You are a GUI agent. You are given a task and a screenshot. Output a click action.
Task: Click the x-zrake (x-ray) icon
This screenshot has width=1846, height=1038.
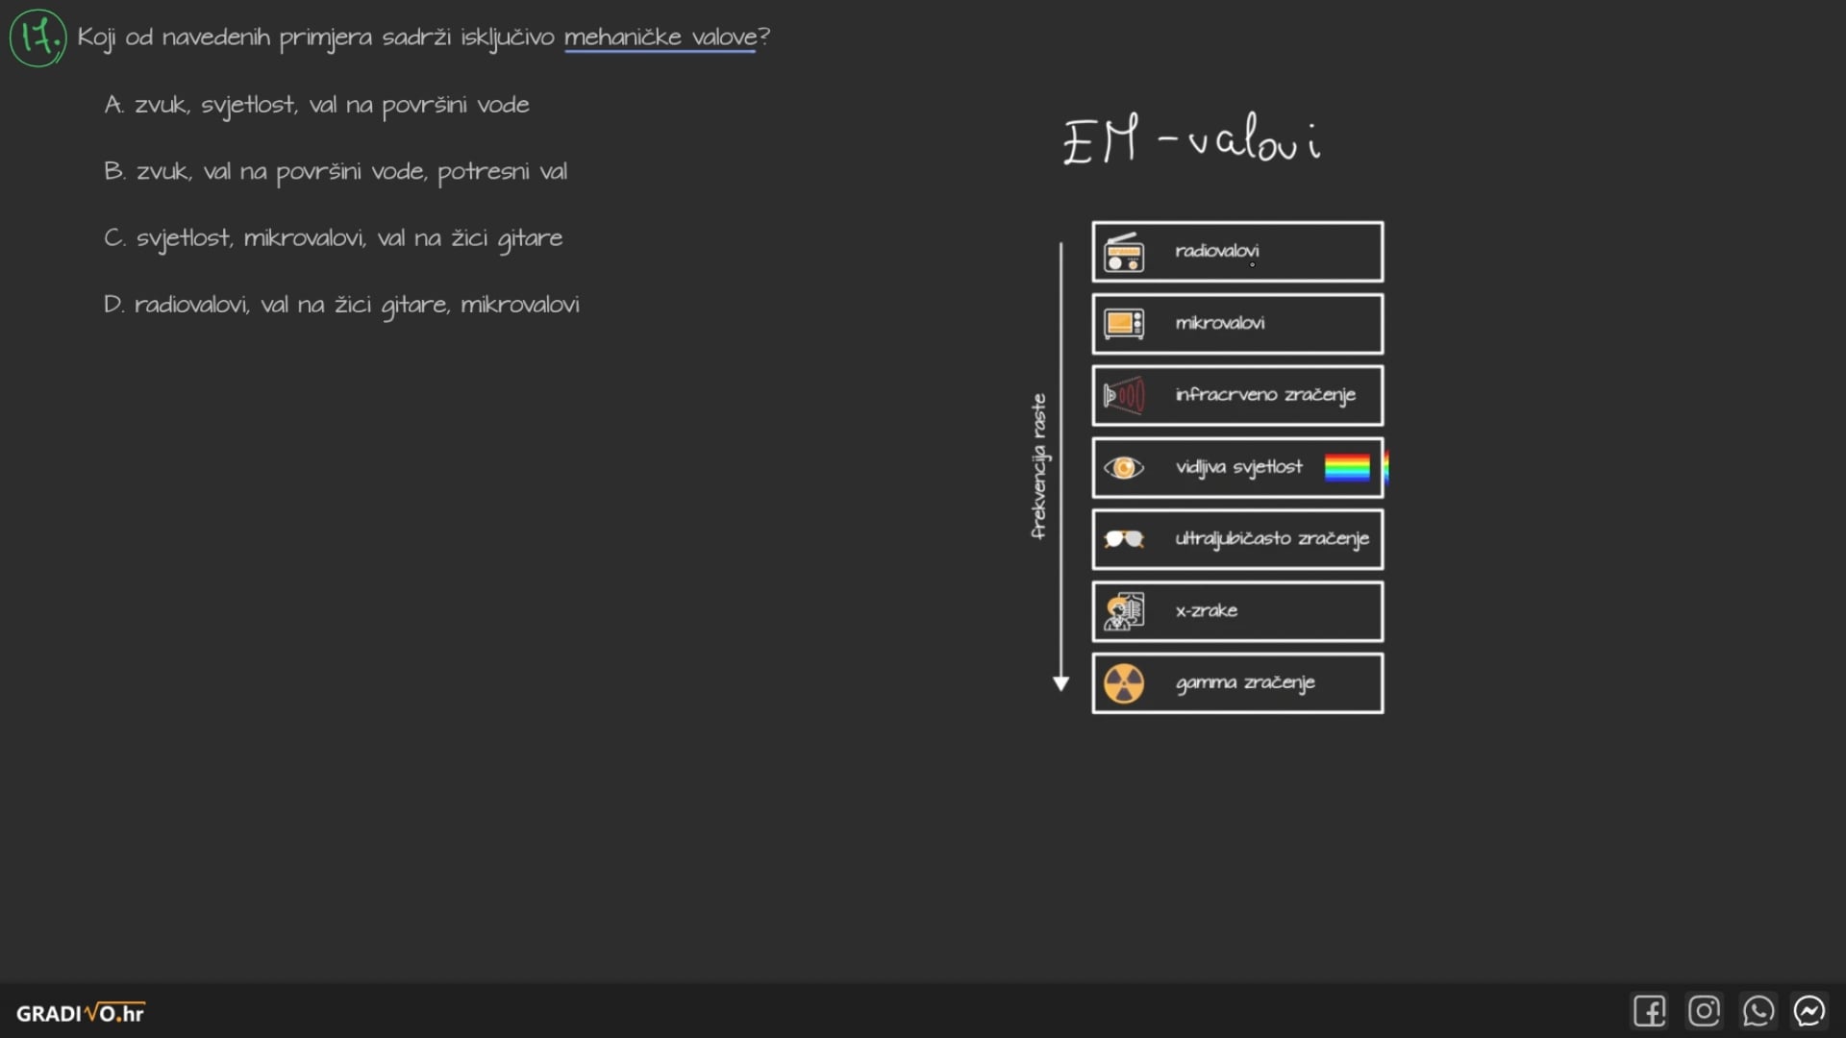point(1122,609)
